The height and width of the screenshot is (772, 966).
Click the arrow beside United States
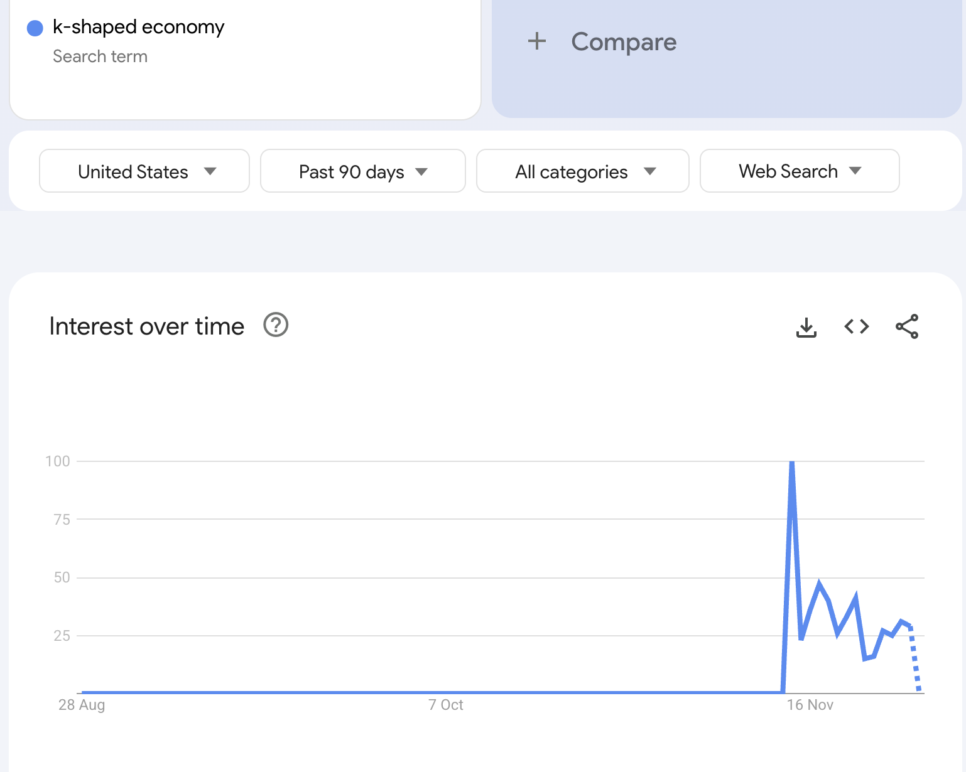(210, 171)
